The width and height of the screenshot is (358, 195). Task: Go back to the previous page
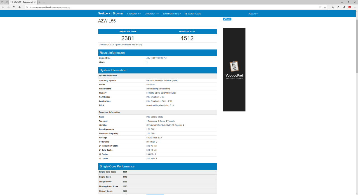(x=3, y=7)
